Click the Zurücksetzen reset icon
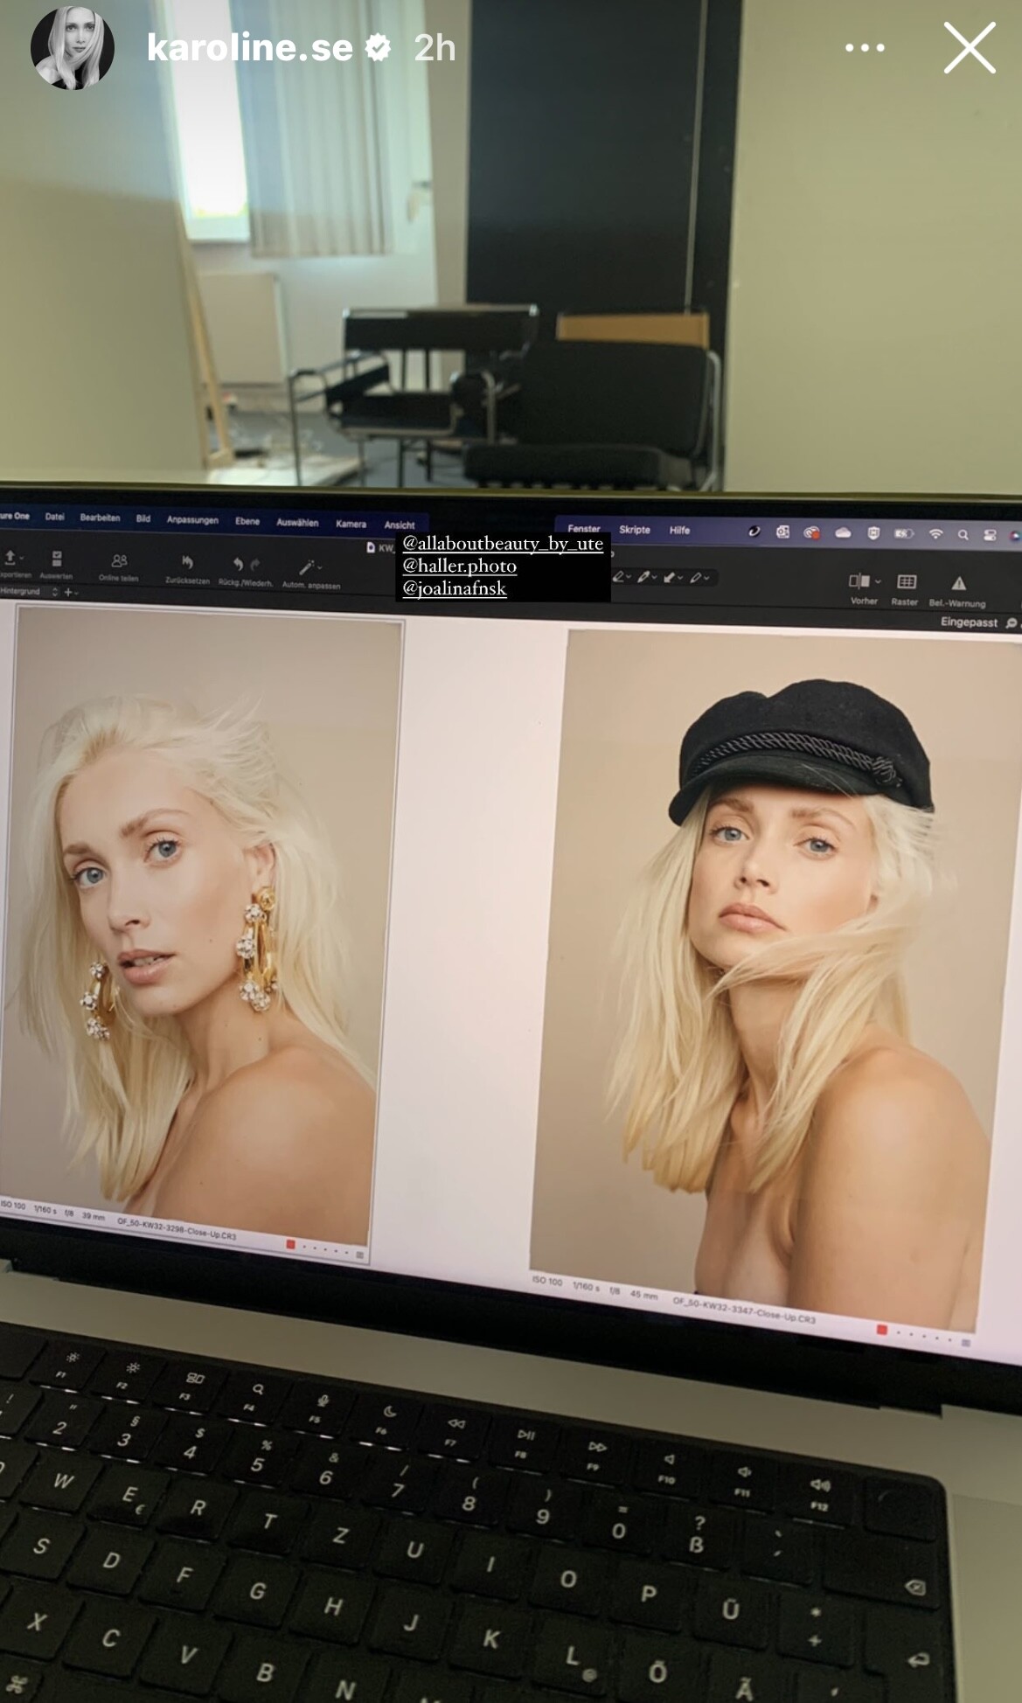This screenshot has width=1022, height=1703. pyautogui.click(x=187, y=563)
